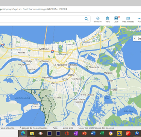Open the HP app from the taskbar
This screenshot has height=137, width=141.
137,133
